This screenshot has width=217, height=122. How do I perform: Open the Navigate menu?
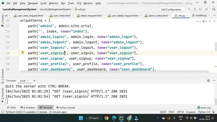33,3
